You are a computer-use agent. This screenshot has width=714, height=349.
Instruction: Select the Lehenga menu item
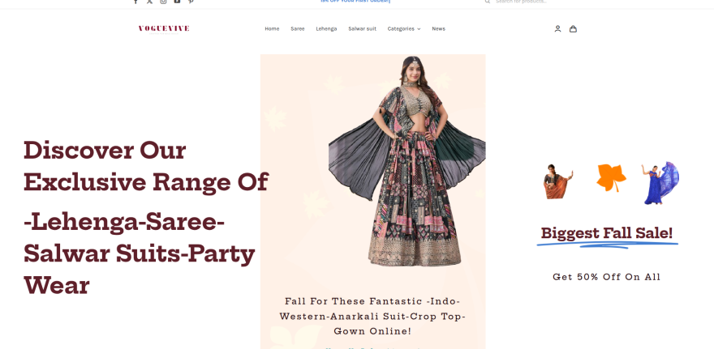point(326,28)
